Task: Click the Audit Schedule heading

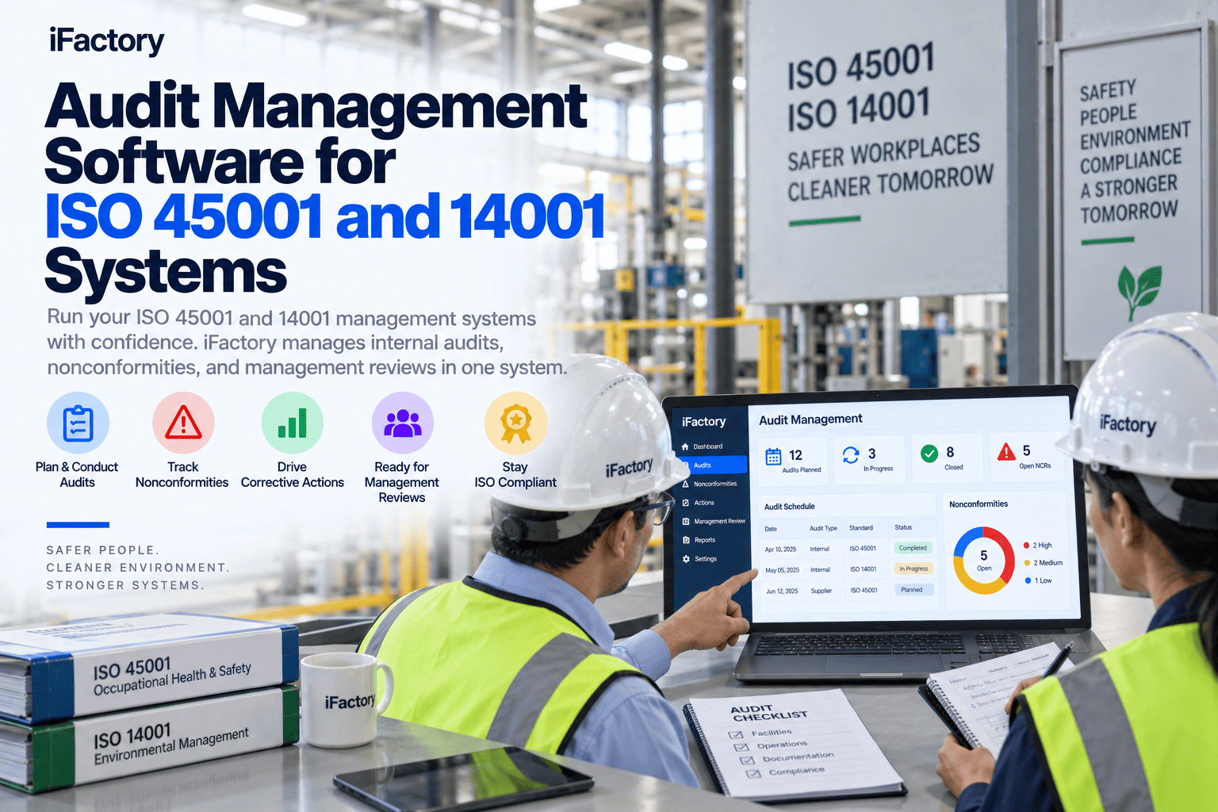Action: 789,507
